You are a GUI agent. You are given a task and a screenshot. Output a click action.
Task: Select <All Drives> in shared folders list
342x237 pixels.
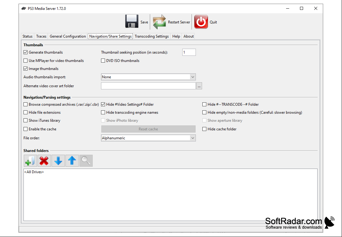point(34,172)
